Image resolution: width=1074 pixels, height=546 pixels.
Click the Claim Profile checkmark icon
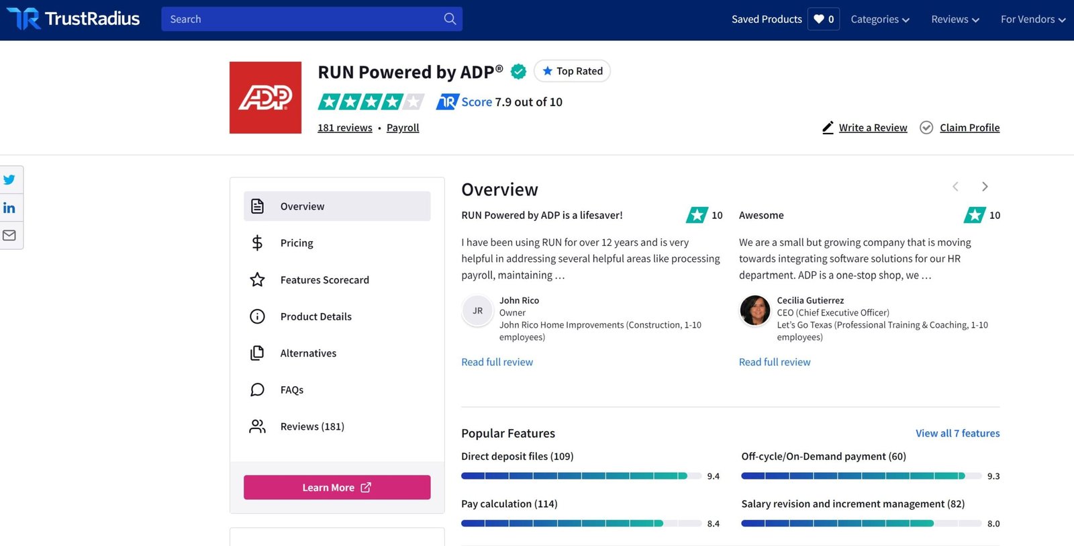click(926, 128)
